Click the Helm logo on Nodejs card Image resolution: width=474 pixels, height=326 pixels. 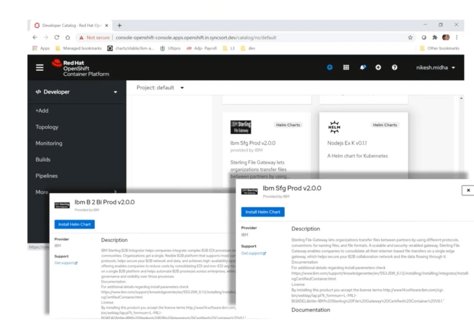[x=334, y=127]
